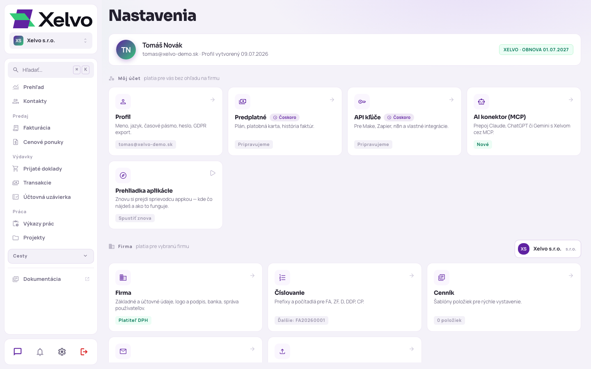Click the TN user avatar
The image size is (591, 369).
tap(126, 50)
